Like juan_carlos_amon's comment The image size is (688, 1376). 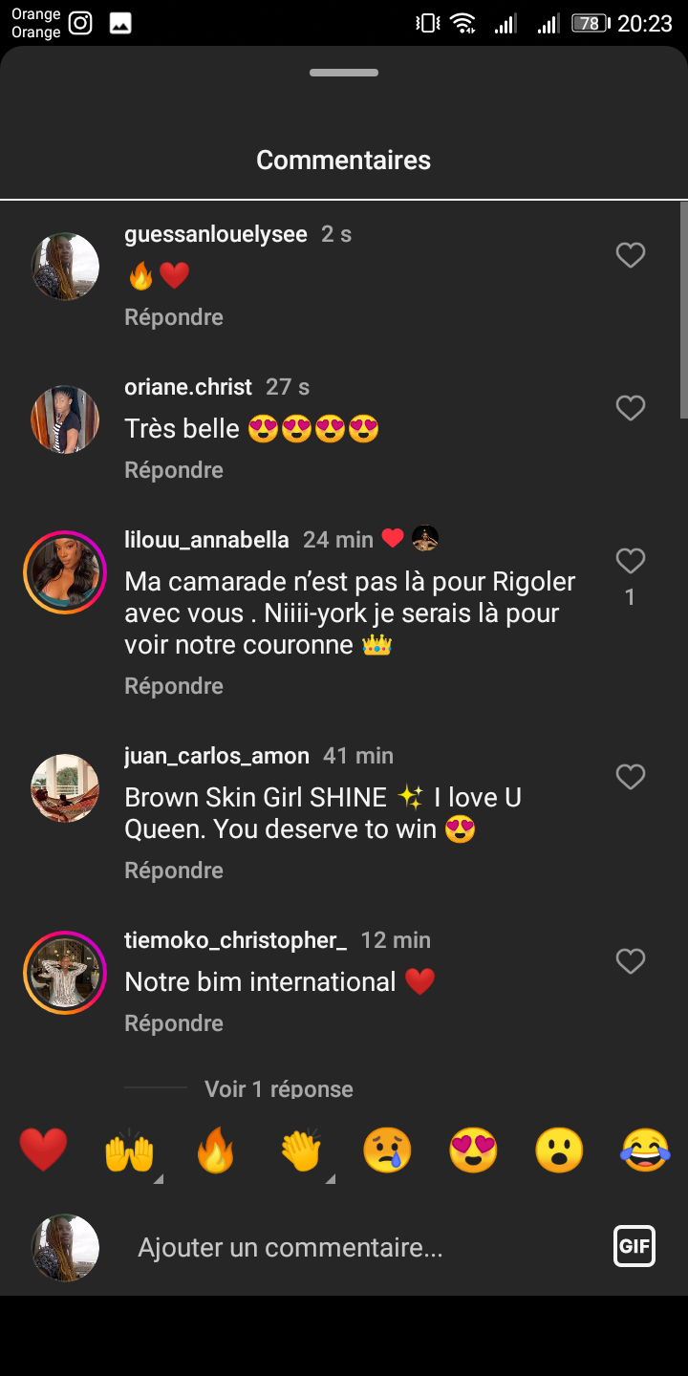coord(630,777)
